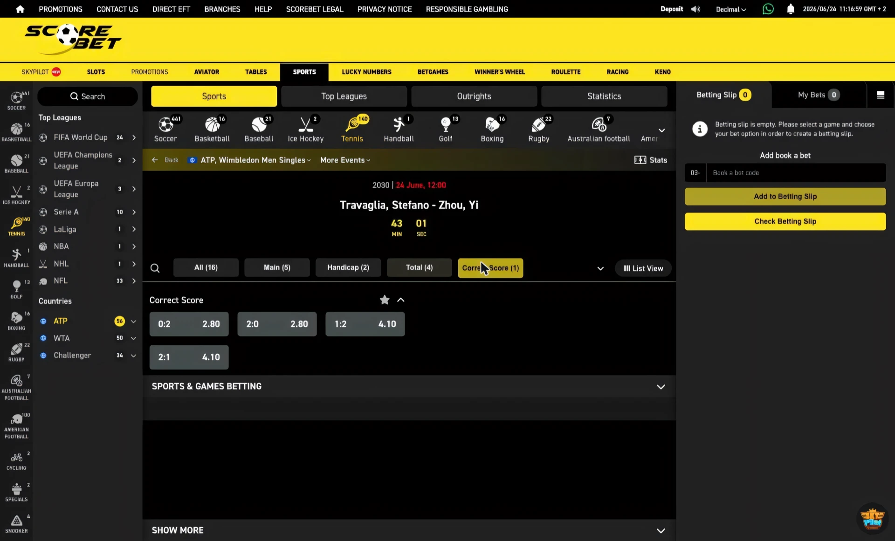The width and height of the screenshot is (895, 541).
Task: Open More Events dropdown
Action: [345, 160]
